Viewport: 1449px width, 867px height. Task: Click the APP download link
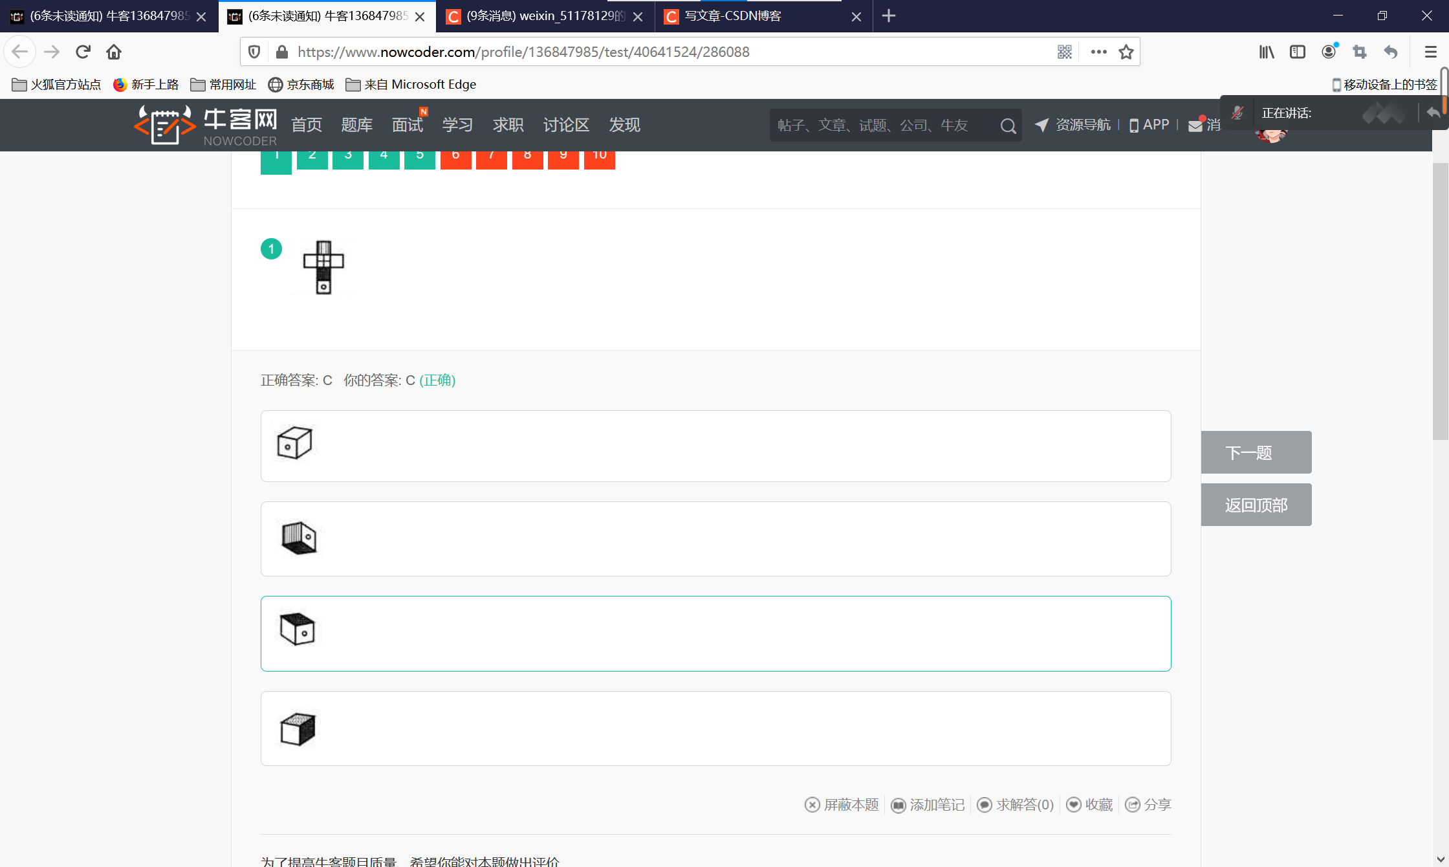tap(1149, 125)
